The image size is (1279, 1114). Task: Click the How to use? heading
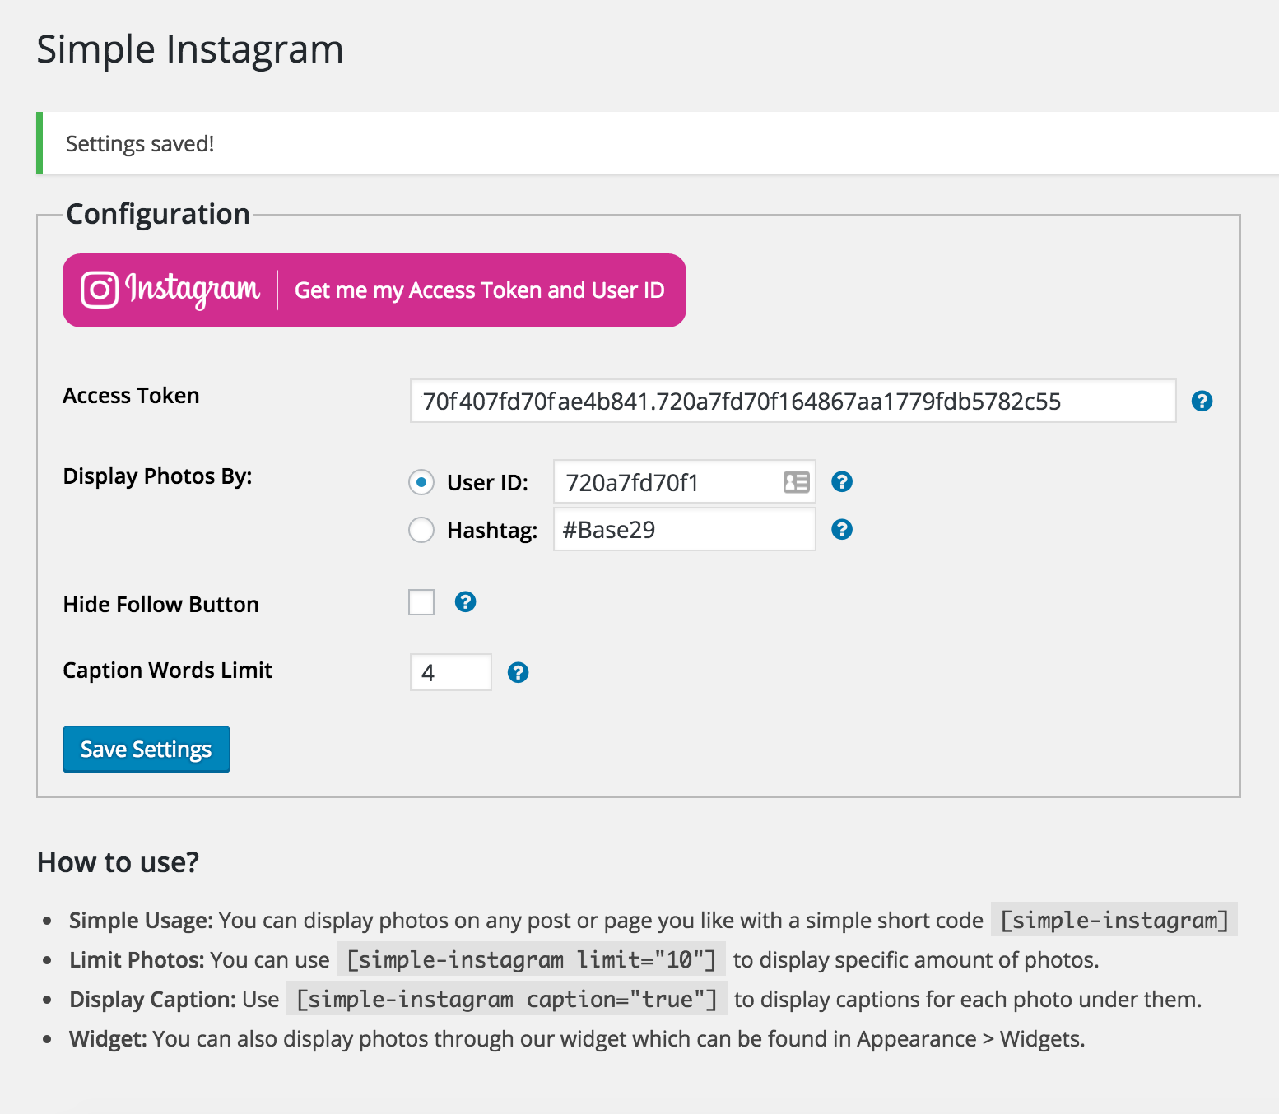(119, 862)
